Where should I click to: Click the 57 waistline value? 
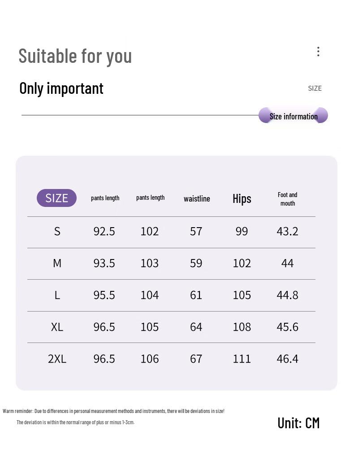(196, 231)
